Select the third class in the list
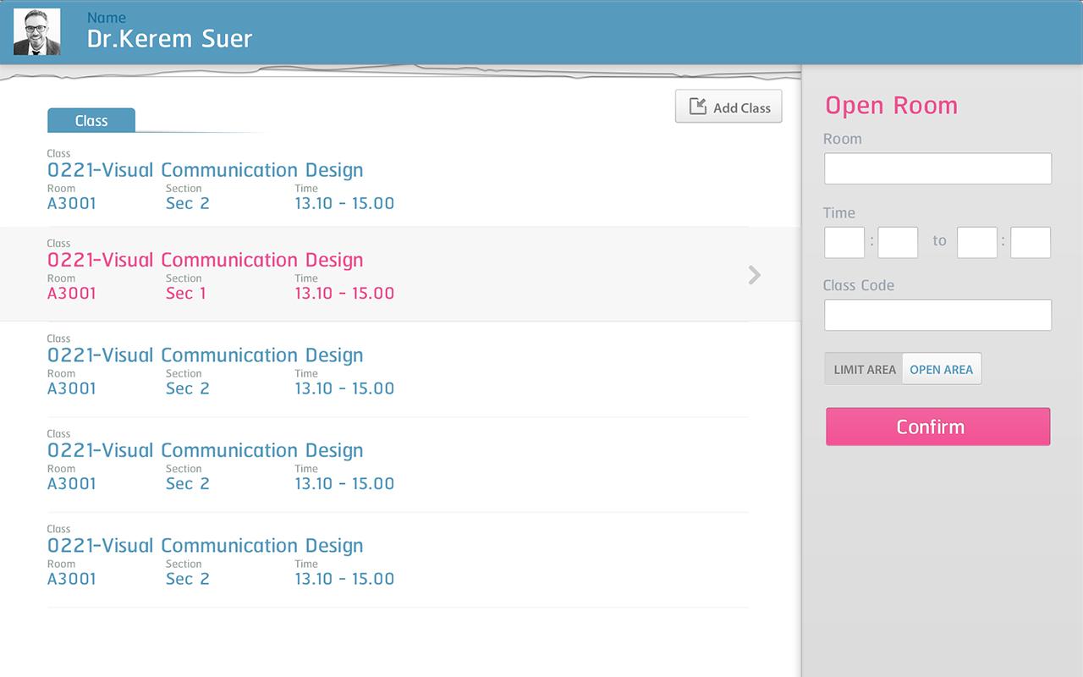The width and height of the screenshot is (1083, 677). (206, 355)
